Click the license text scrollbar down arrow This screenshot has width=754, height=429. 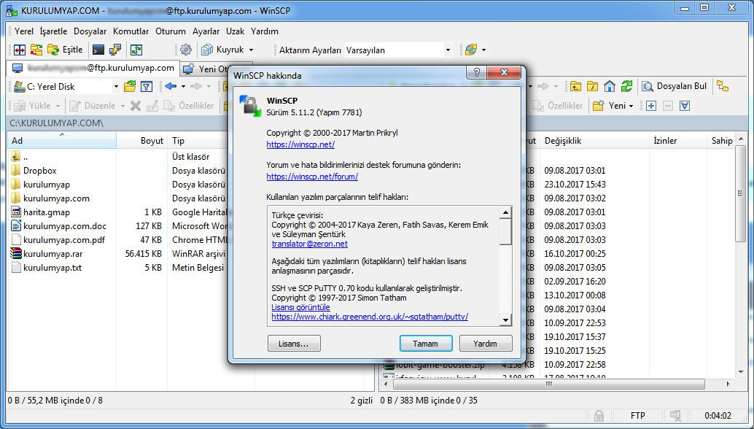pyautogui.click(x=505, y=320)
